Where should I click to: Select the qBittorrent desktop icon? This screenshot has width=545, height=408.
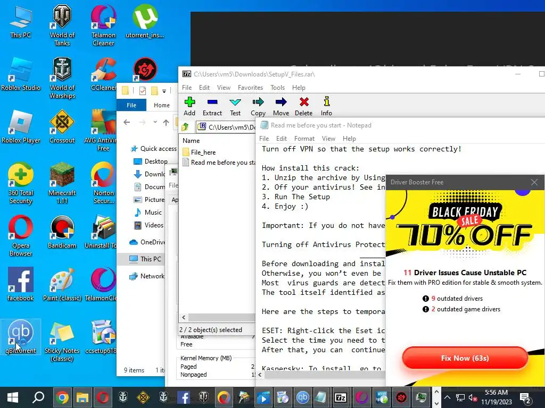tap(21, 337)
